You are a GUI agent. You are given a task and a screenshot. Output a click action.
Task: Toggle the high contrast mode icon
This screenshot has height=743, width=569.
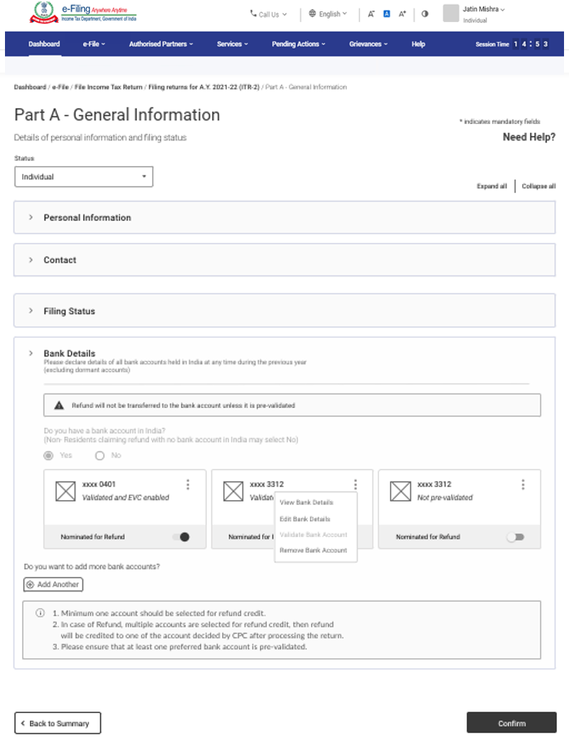point(425,14)
